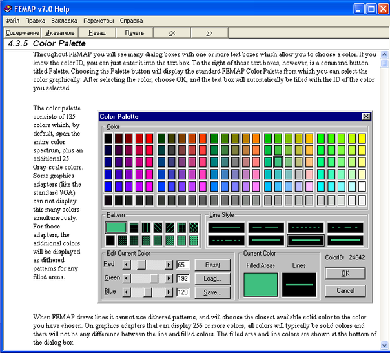Screen dimensions: 390x353
Task: Select the highlighted thick line style
Action: click(x=306, y=240)
